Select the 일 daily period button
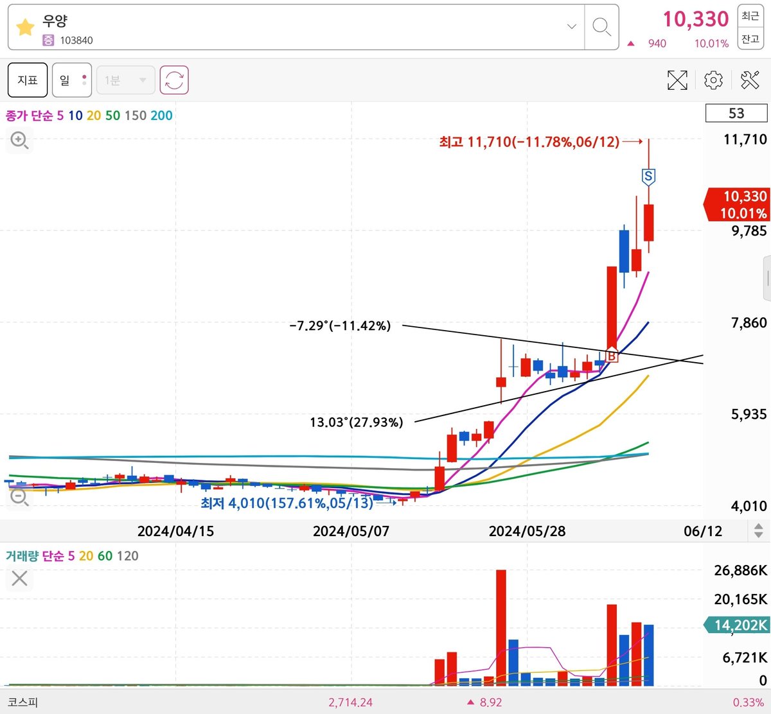Image resolution: width=771 pixels, height=714 pixels. point(72,80)
